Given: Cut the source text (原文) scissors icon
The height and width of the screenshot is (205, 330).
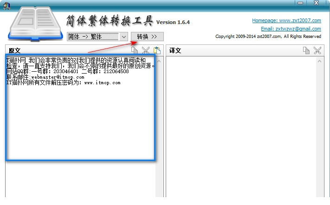Looking at the screenshot, I should pyautogui.click(x=146, y=50).
